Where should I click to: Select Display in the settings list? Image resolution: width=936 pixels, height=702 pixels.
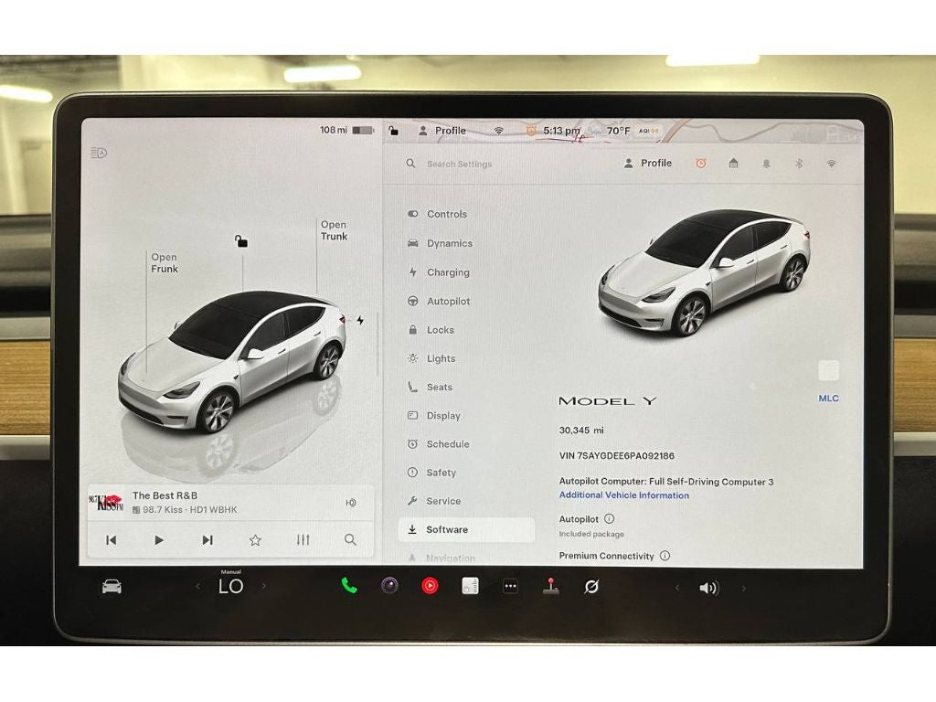(x=434, y=416)
